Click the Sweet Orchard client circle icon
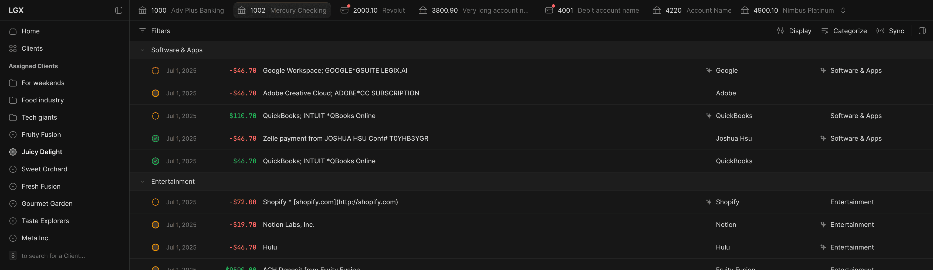Viewport: 933px width, 270px height. [x=13, y=169]
